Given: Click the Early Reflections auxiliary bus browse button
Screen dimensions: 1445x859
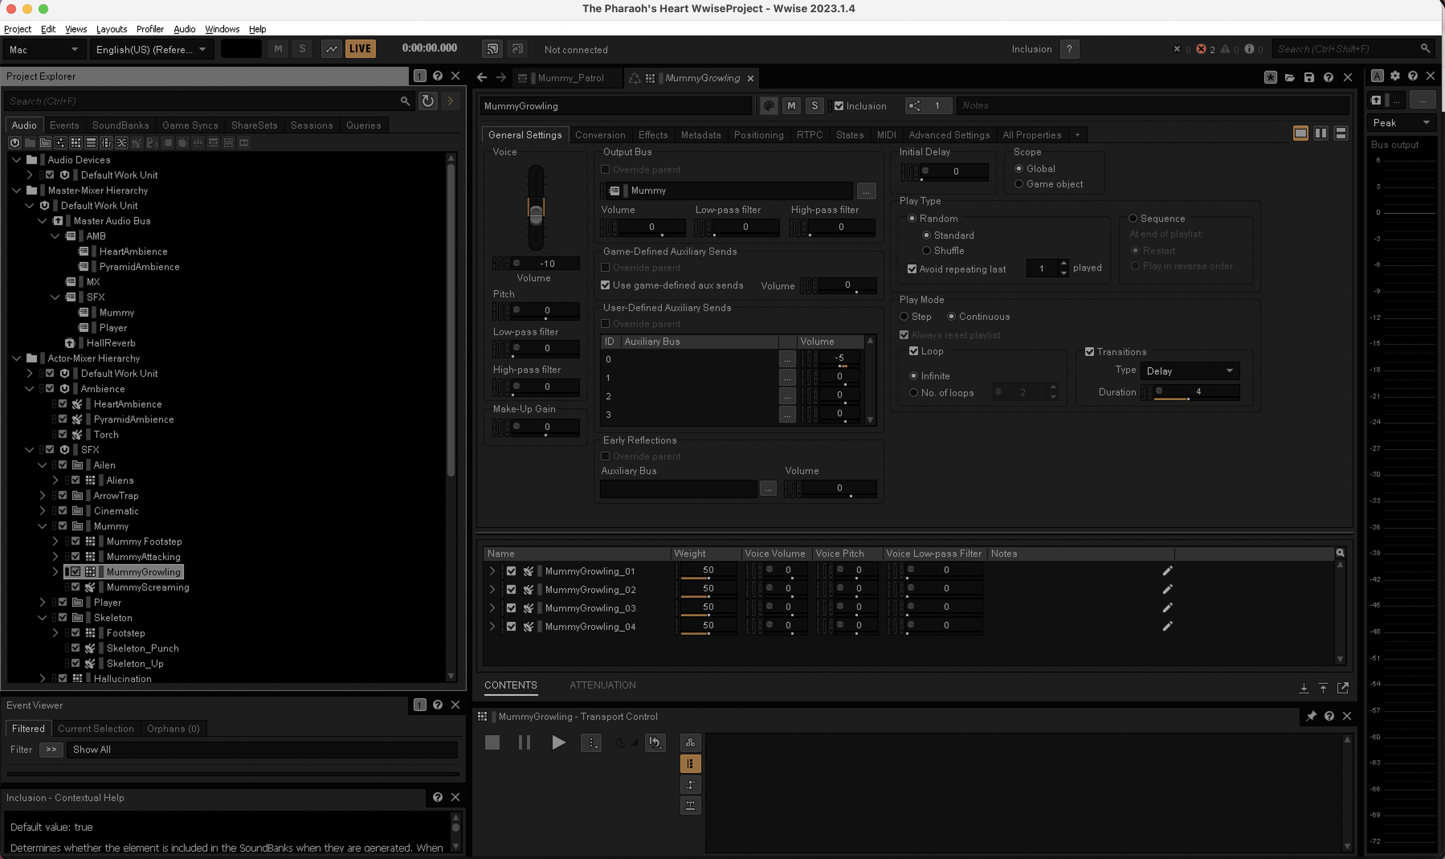Looking at the screenshot, I should coord(768,489).
